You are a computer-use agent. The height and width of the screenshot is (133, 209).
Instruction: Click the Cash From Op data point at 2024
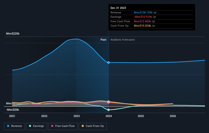point(108,102)
